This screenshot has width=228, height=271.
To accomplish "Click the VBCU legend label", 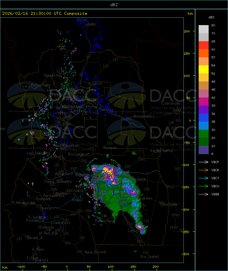I will [x=215, y=186].
